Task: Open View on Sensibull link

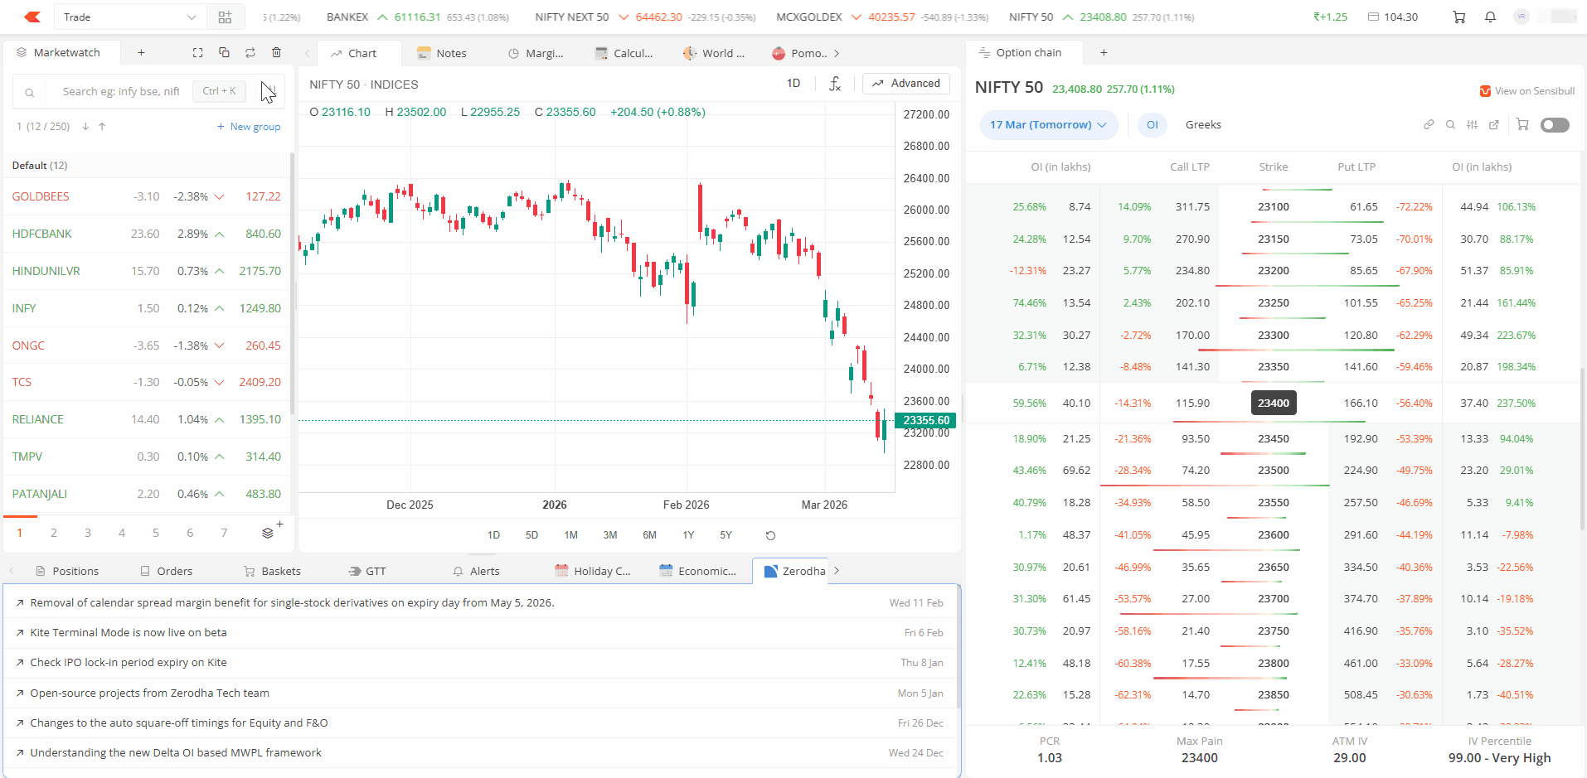Action: click(1527, 91)
